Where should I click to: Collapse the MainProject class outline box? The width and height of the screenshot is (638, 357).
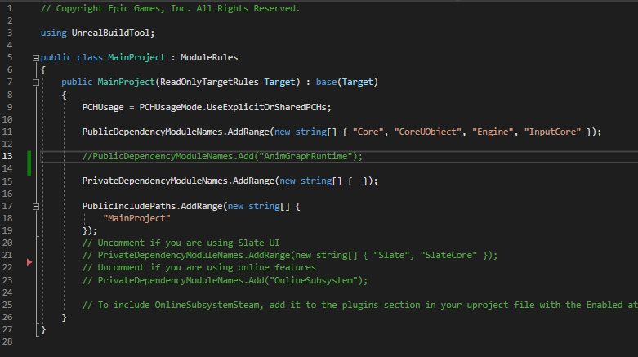(36, 58)
